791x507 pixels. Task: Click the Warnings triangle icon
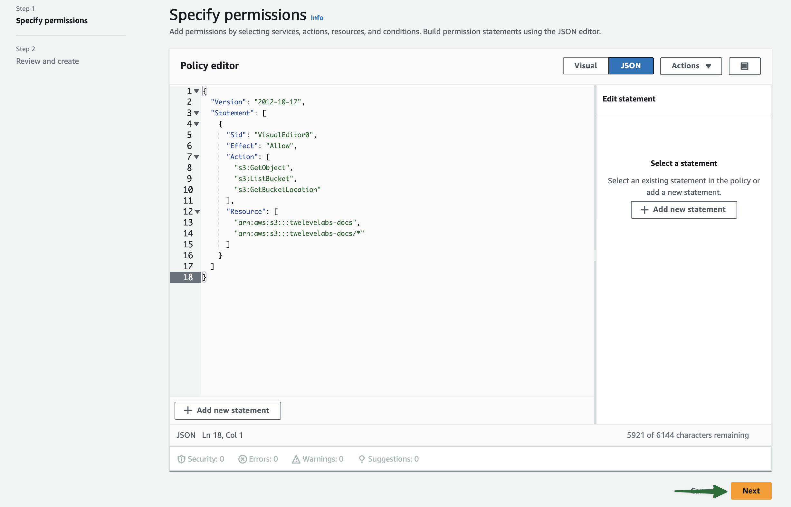tap(296, 459)
